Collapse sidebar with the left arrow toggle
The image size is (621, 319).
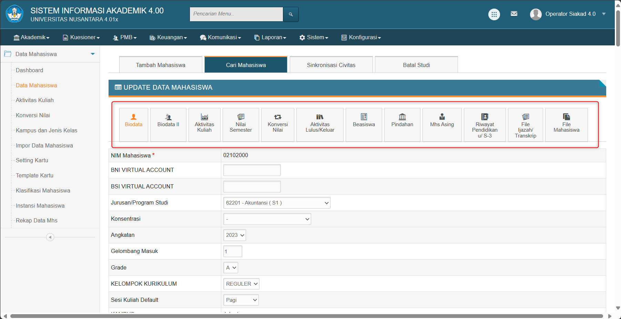click(50, 237)
